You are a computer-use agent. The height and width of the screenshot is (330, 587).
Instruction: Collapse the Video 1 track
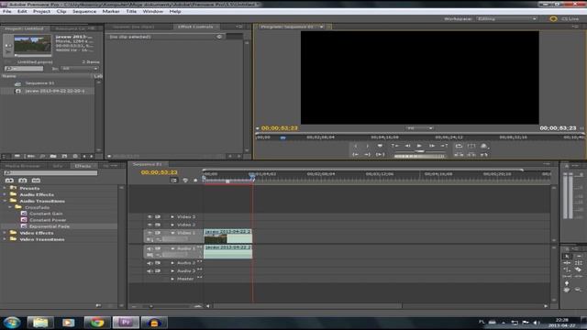[172, 233]
